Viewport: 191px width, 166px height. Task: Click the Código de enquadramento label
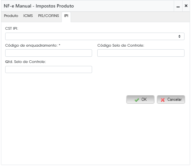(x=33, y=45)
